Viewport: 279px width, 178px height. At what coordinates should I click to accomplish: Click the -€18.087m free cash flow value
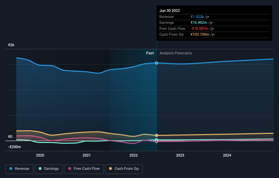199,29
